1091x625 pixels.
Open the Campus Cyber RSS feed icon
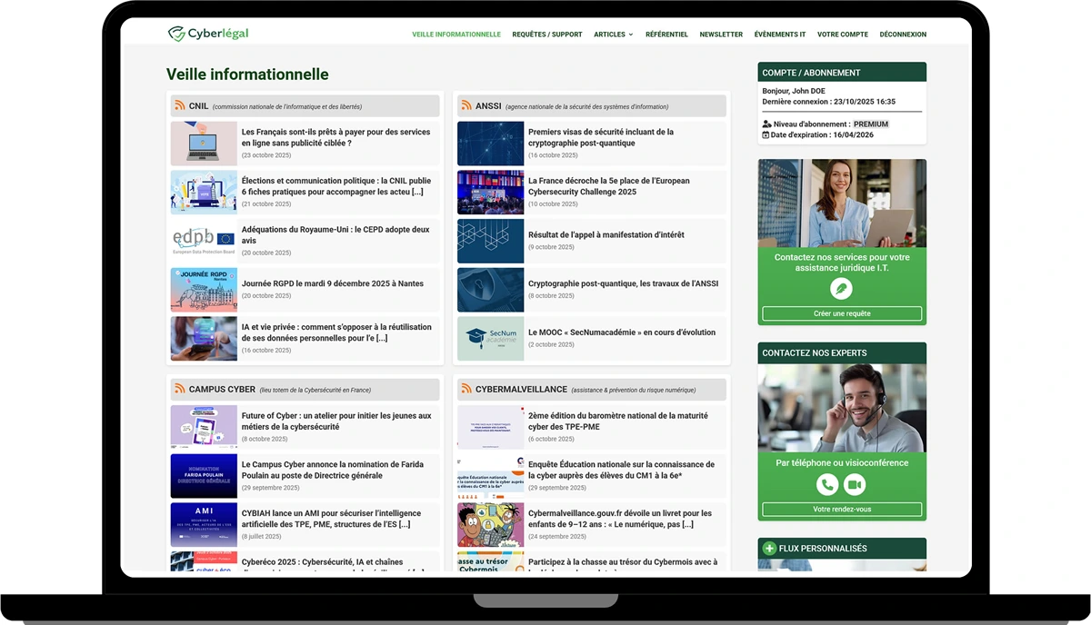[x=180, y=389]
